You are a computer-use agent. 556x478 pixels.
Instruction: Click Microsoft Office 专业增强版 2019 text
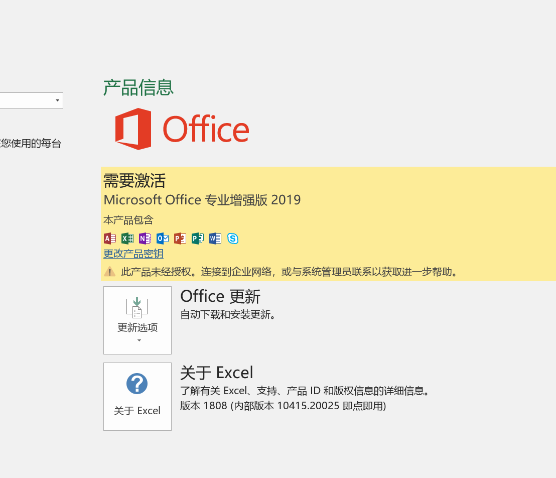(202, 200)
